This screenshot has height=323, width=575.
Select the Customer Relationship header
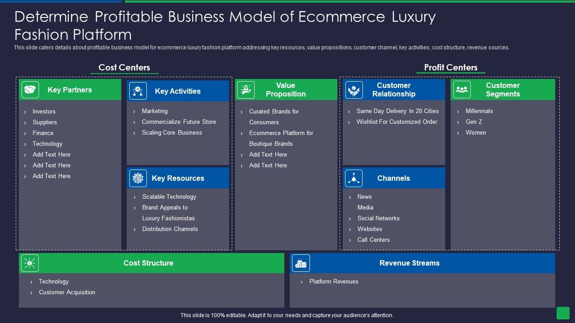[x=394, y=90]
